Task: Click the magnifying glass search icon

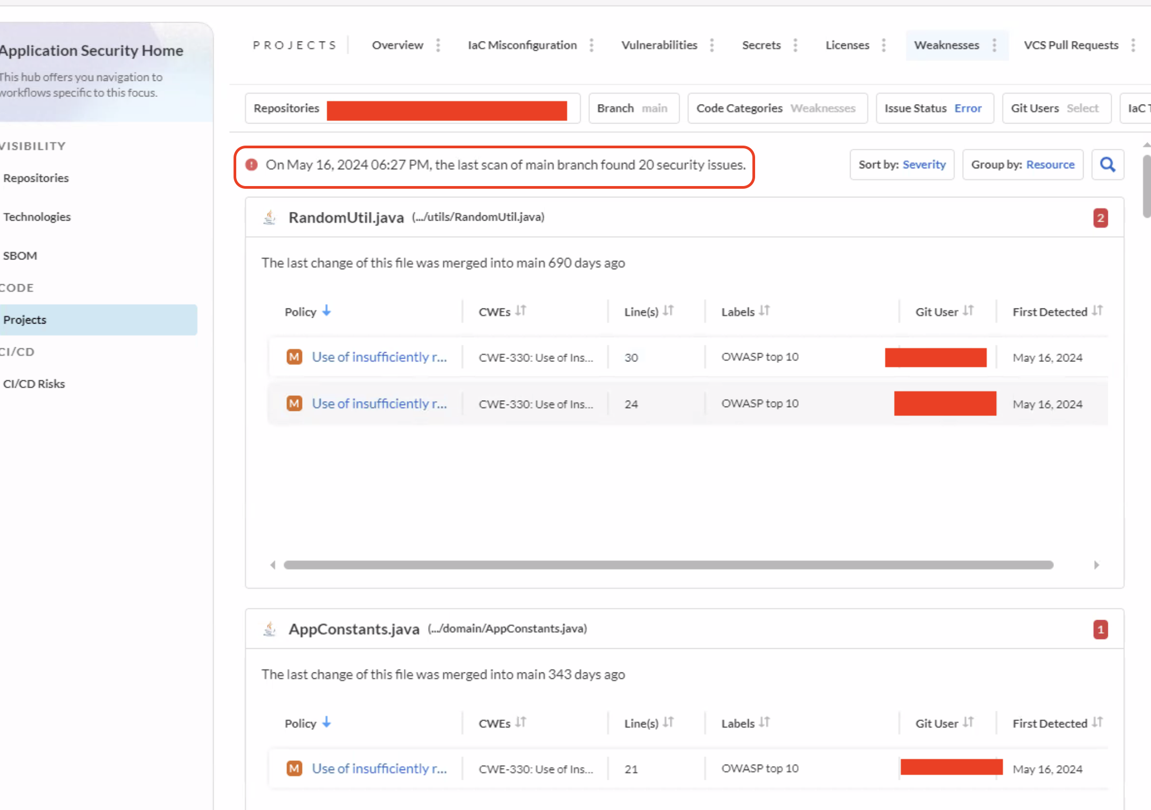Action: tap(1107, 164)
